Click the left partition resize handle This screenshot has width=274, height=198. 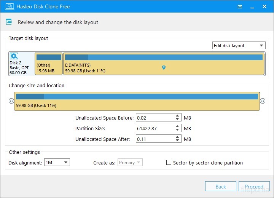(11, 101)
